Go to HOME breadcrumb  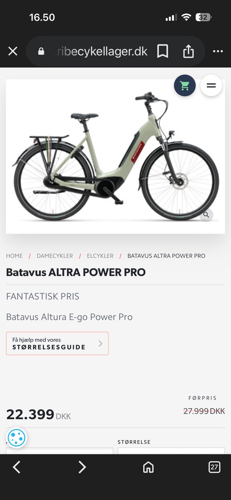pyautogui.click(x=14, y=256)
